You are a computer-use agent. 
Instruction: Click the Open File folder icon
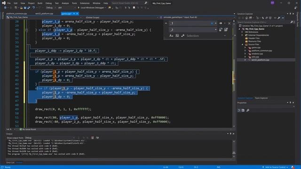(x=21, y=8)
